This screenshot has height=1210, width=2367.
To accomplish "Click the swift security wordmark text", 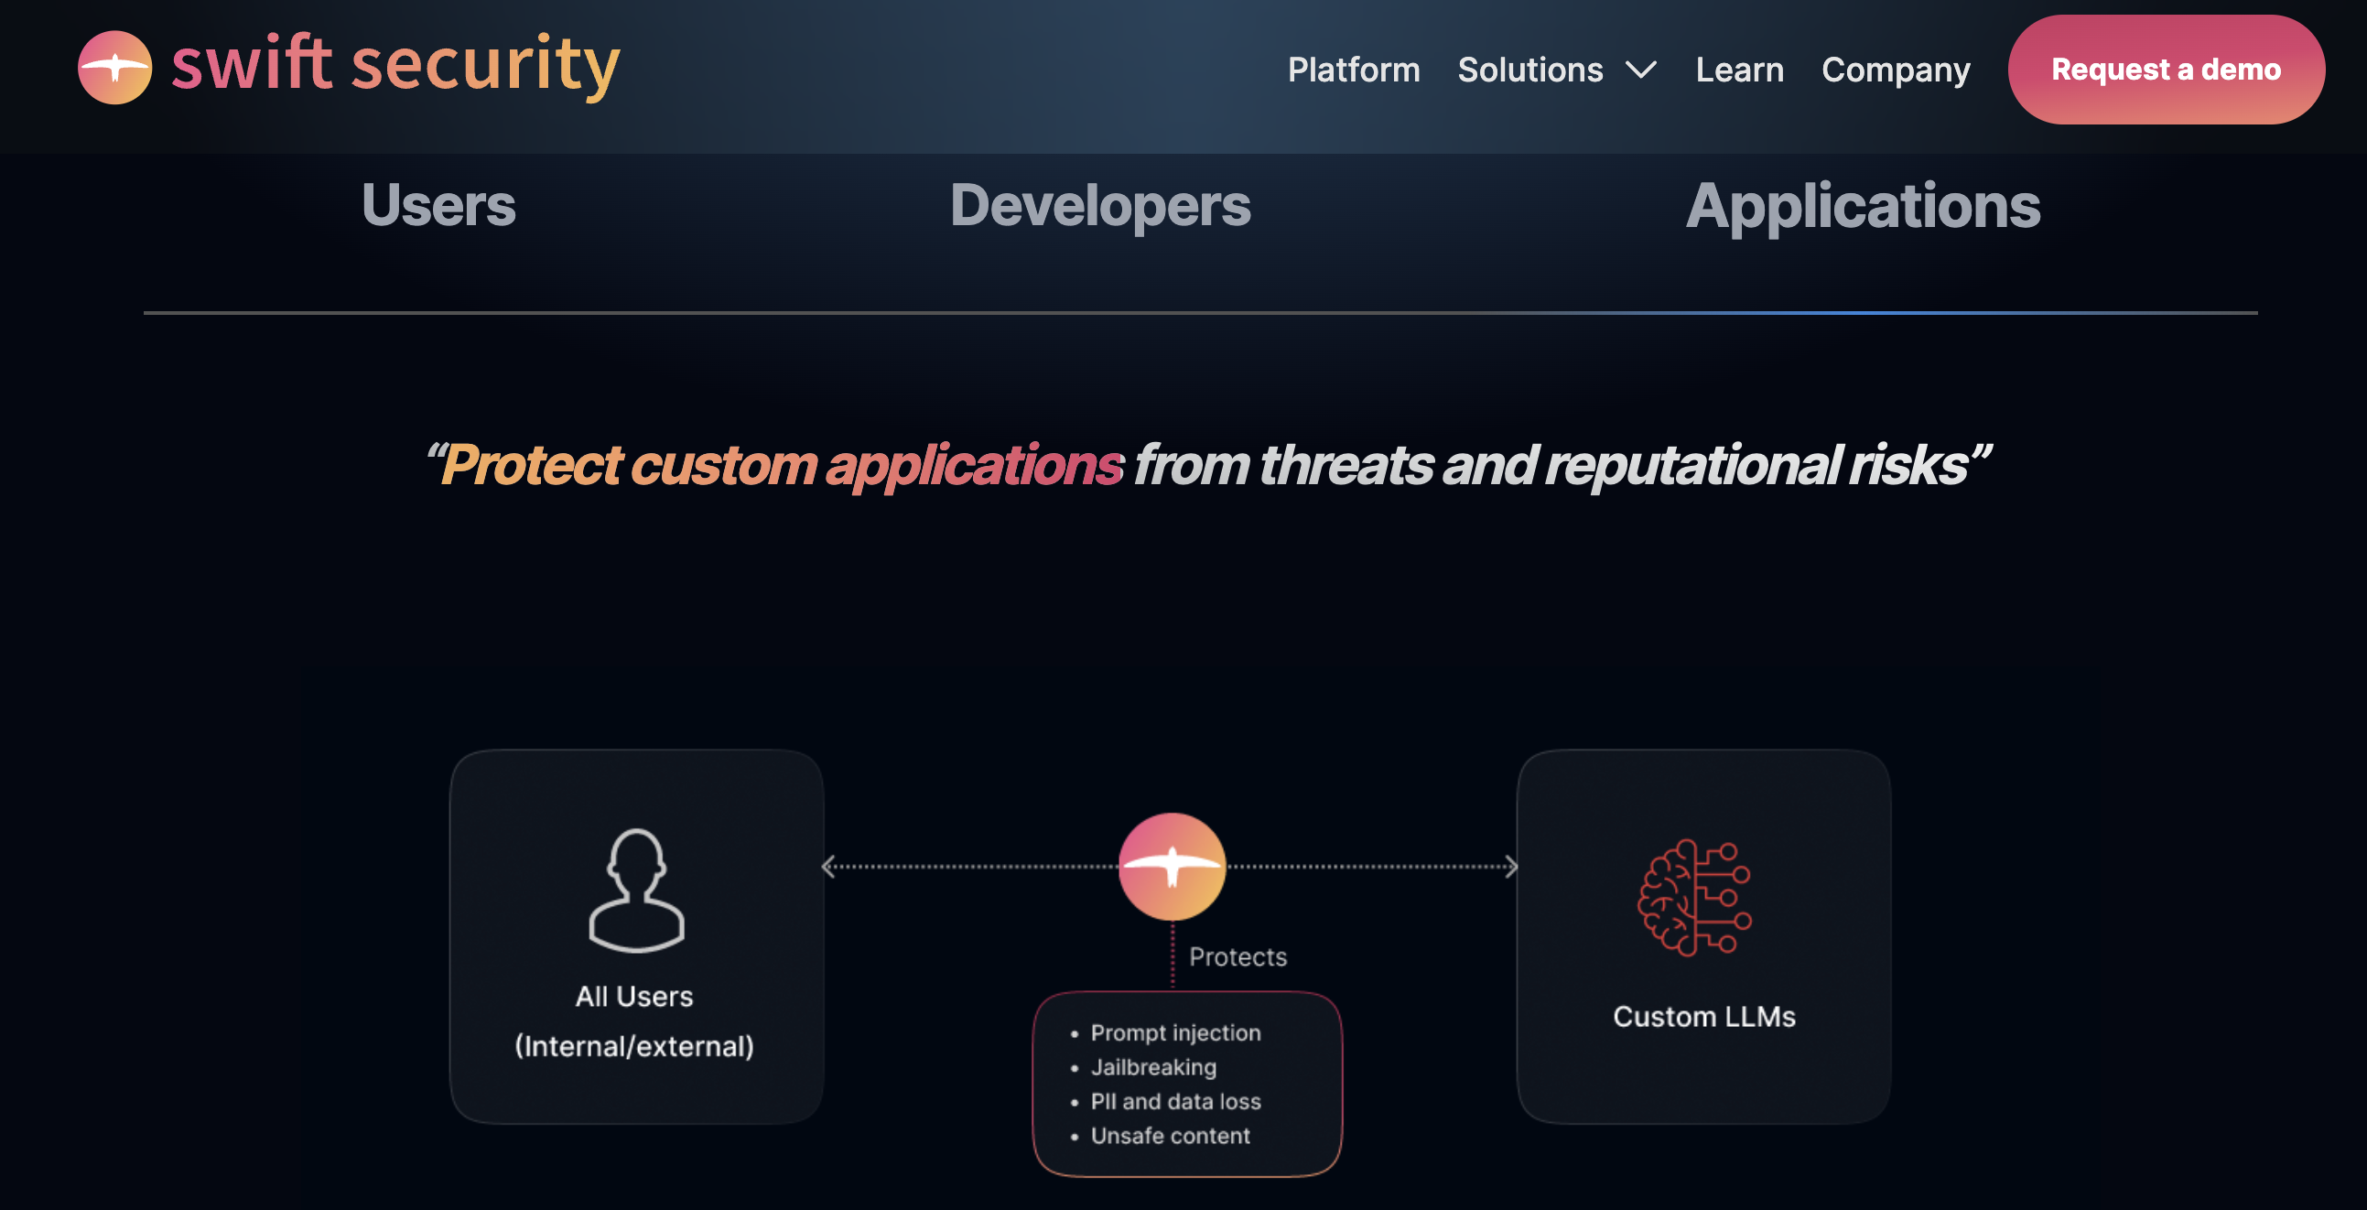I will (x=395, y=64).
